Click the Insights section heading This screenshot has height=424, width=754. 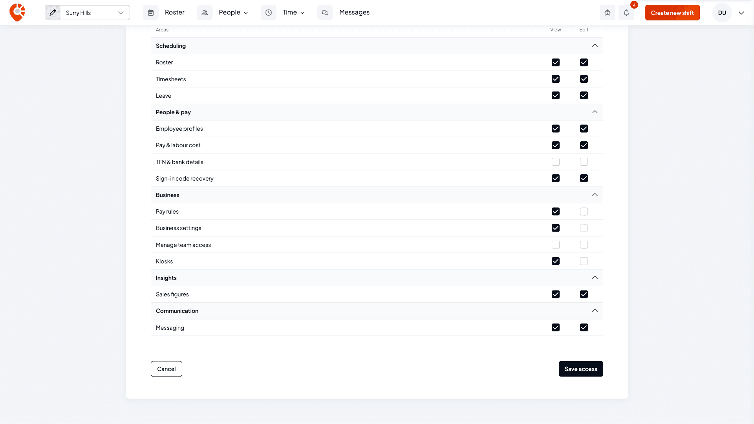[x=166, y=278]
